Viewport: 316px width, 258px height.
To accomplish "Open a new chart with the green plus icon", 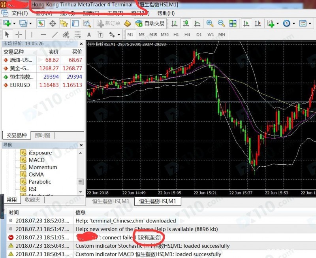I will click(7, 23).
